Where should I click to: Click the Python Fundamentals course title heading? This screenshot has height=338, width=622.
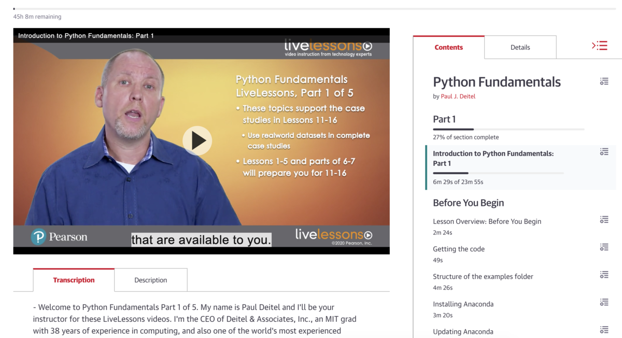point(497,82)
